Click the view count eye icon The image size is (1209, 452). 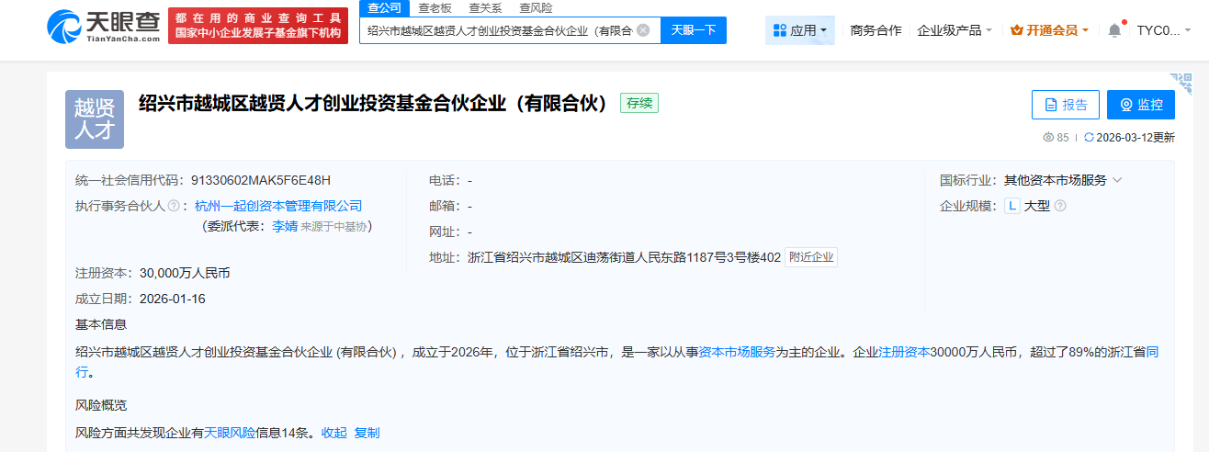(x=1048, y=138)
